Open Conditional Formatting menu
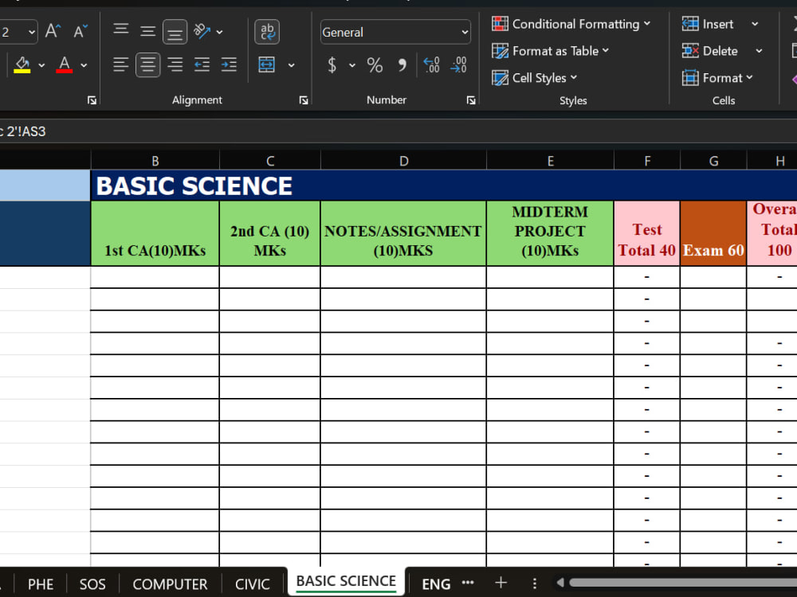The height and width of the screenshot is (597, 797). pos(571,24)
